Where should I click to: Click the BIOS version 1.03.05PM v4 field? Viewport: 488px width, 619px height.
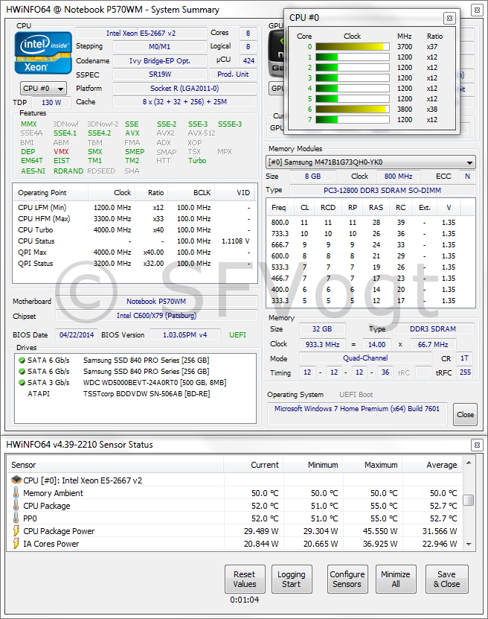184,334
